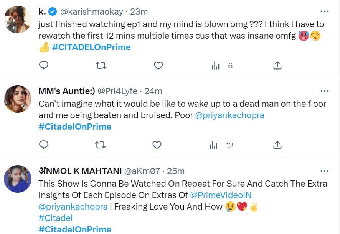Like the tweet by MM's Auntie:)
The height and width of the screenshot is (234, 340).
157,145
